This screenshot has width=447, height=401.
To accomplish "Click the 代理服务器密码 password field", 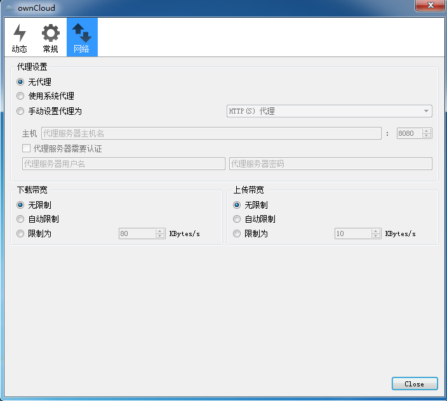I will (x=331, y=164).
